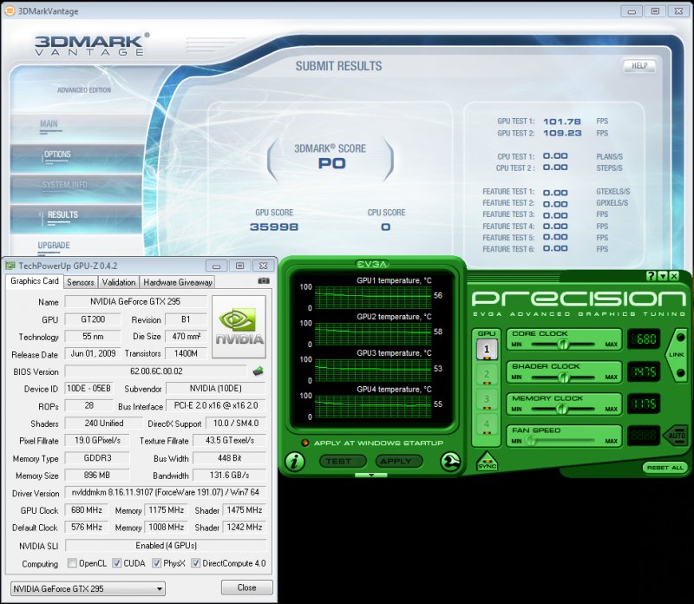Click the GPU1 temperature graph
The height and width of the screenshot is (604, 694).
click(x=373, y=297)
